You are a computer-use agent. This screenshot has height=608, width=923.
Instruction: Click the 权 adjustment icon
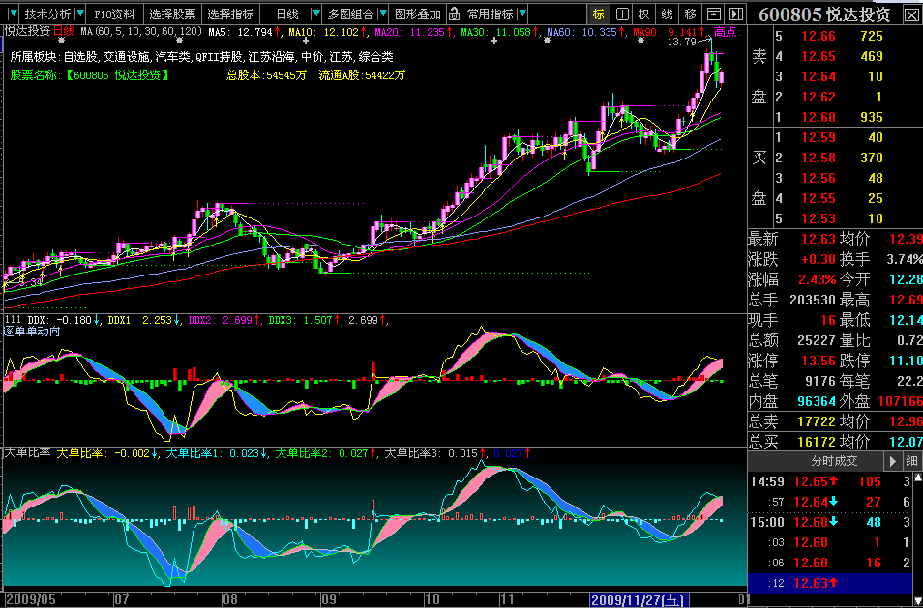point(644,14)
